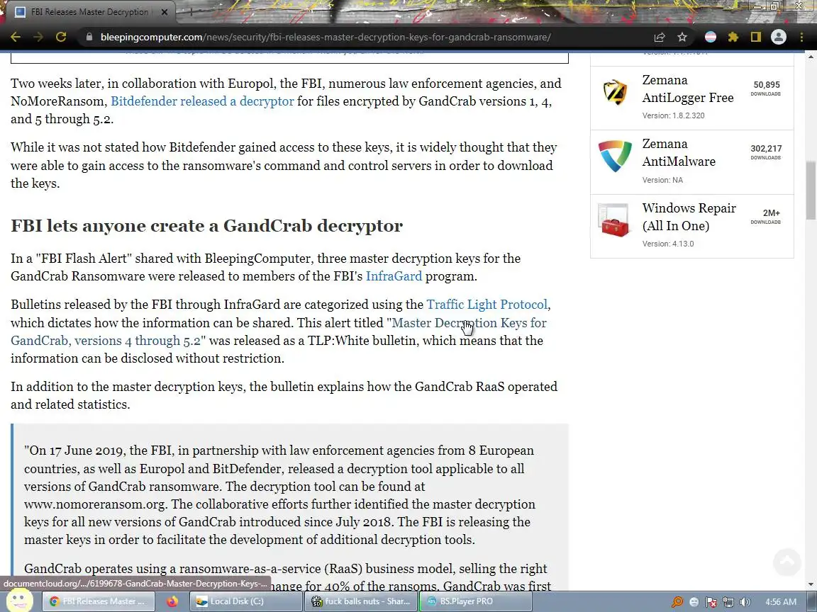
Task: Open the Extensions puzzle-piece menu
Action: click(733, 37)
